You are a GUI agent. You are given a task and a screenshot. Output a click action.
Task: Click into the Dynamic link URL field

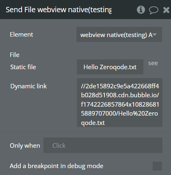point(120,103)
